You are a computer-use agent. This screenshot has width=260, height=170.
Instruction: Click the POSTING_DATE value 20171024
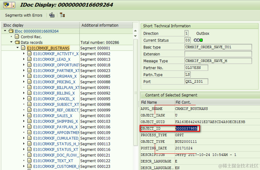184,148
